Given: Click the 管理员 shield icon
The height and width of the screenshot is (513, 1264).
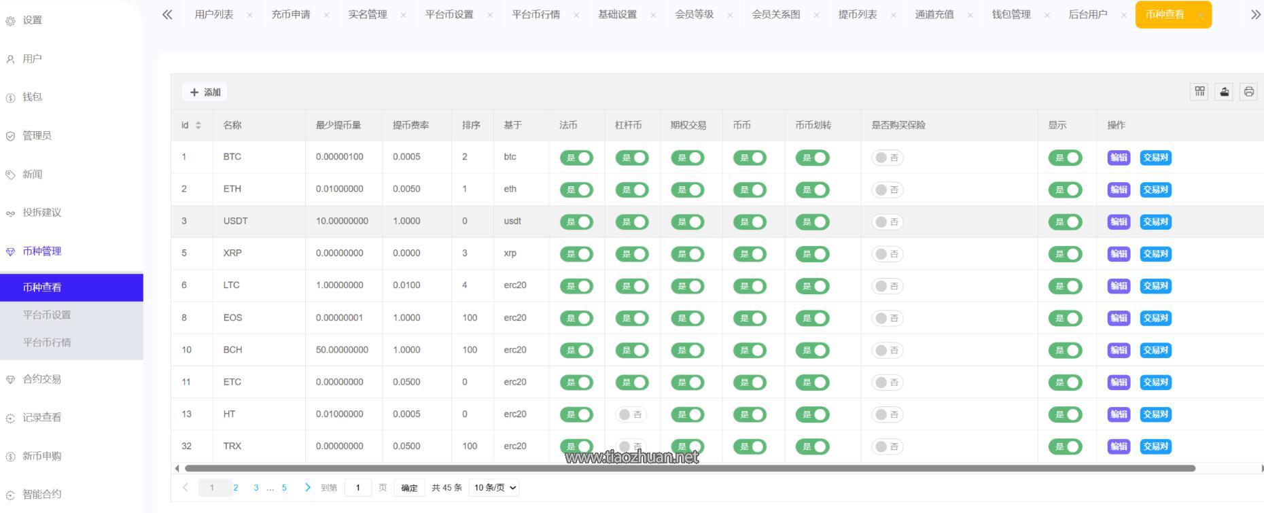Looking at the screenshot, I should (10, 136).
